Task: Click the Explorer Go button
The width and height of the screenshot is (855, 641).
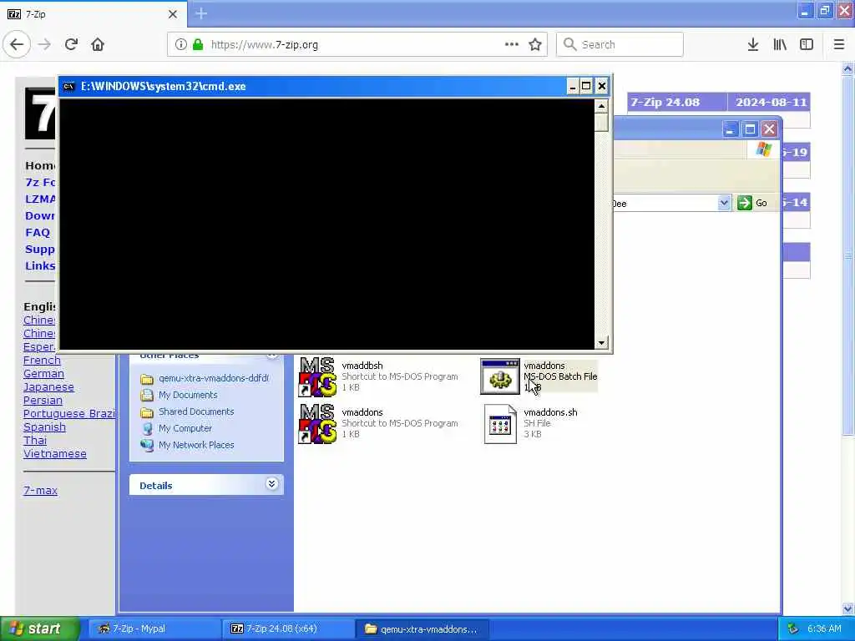Action: (752, 203)
